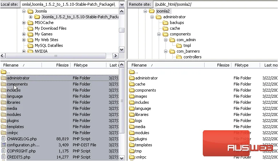Viewport: 278px width, 161px height.
Task: Select local libraries folder icon
Action: tap(4, 102)
